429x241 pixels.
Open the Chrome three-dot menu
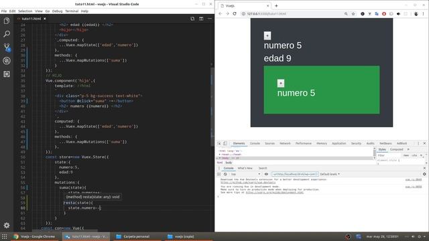pos(423,13)
